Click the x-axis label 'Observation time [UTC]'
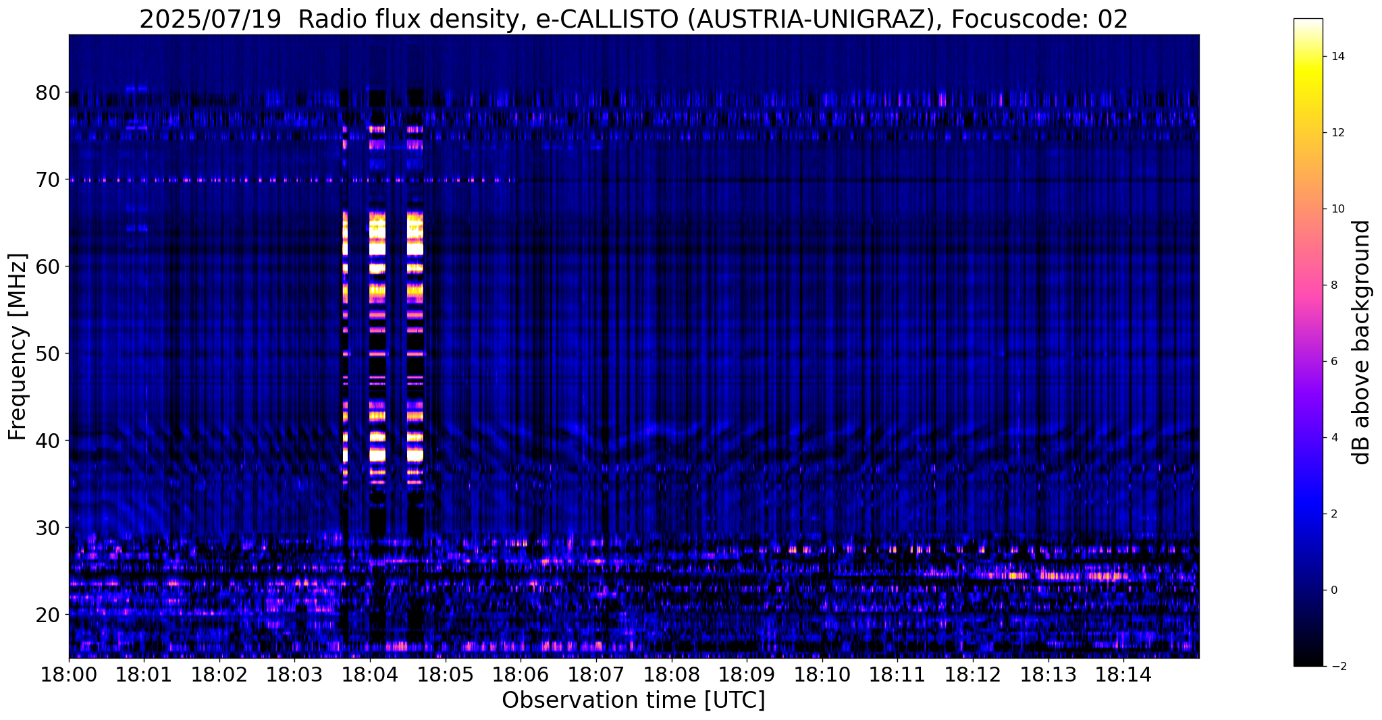 pos(633,700)
